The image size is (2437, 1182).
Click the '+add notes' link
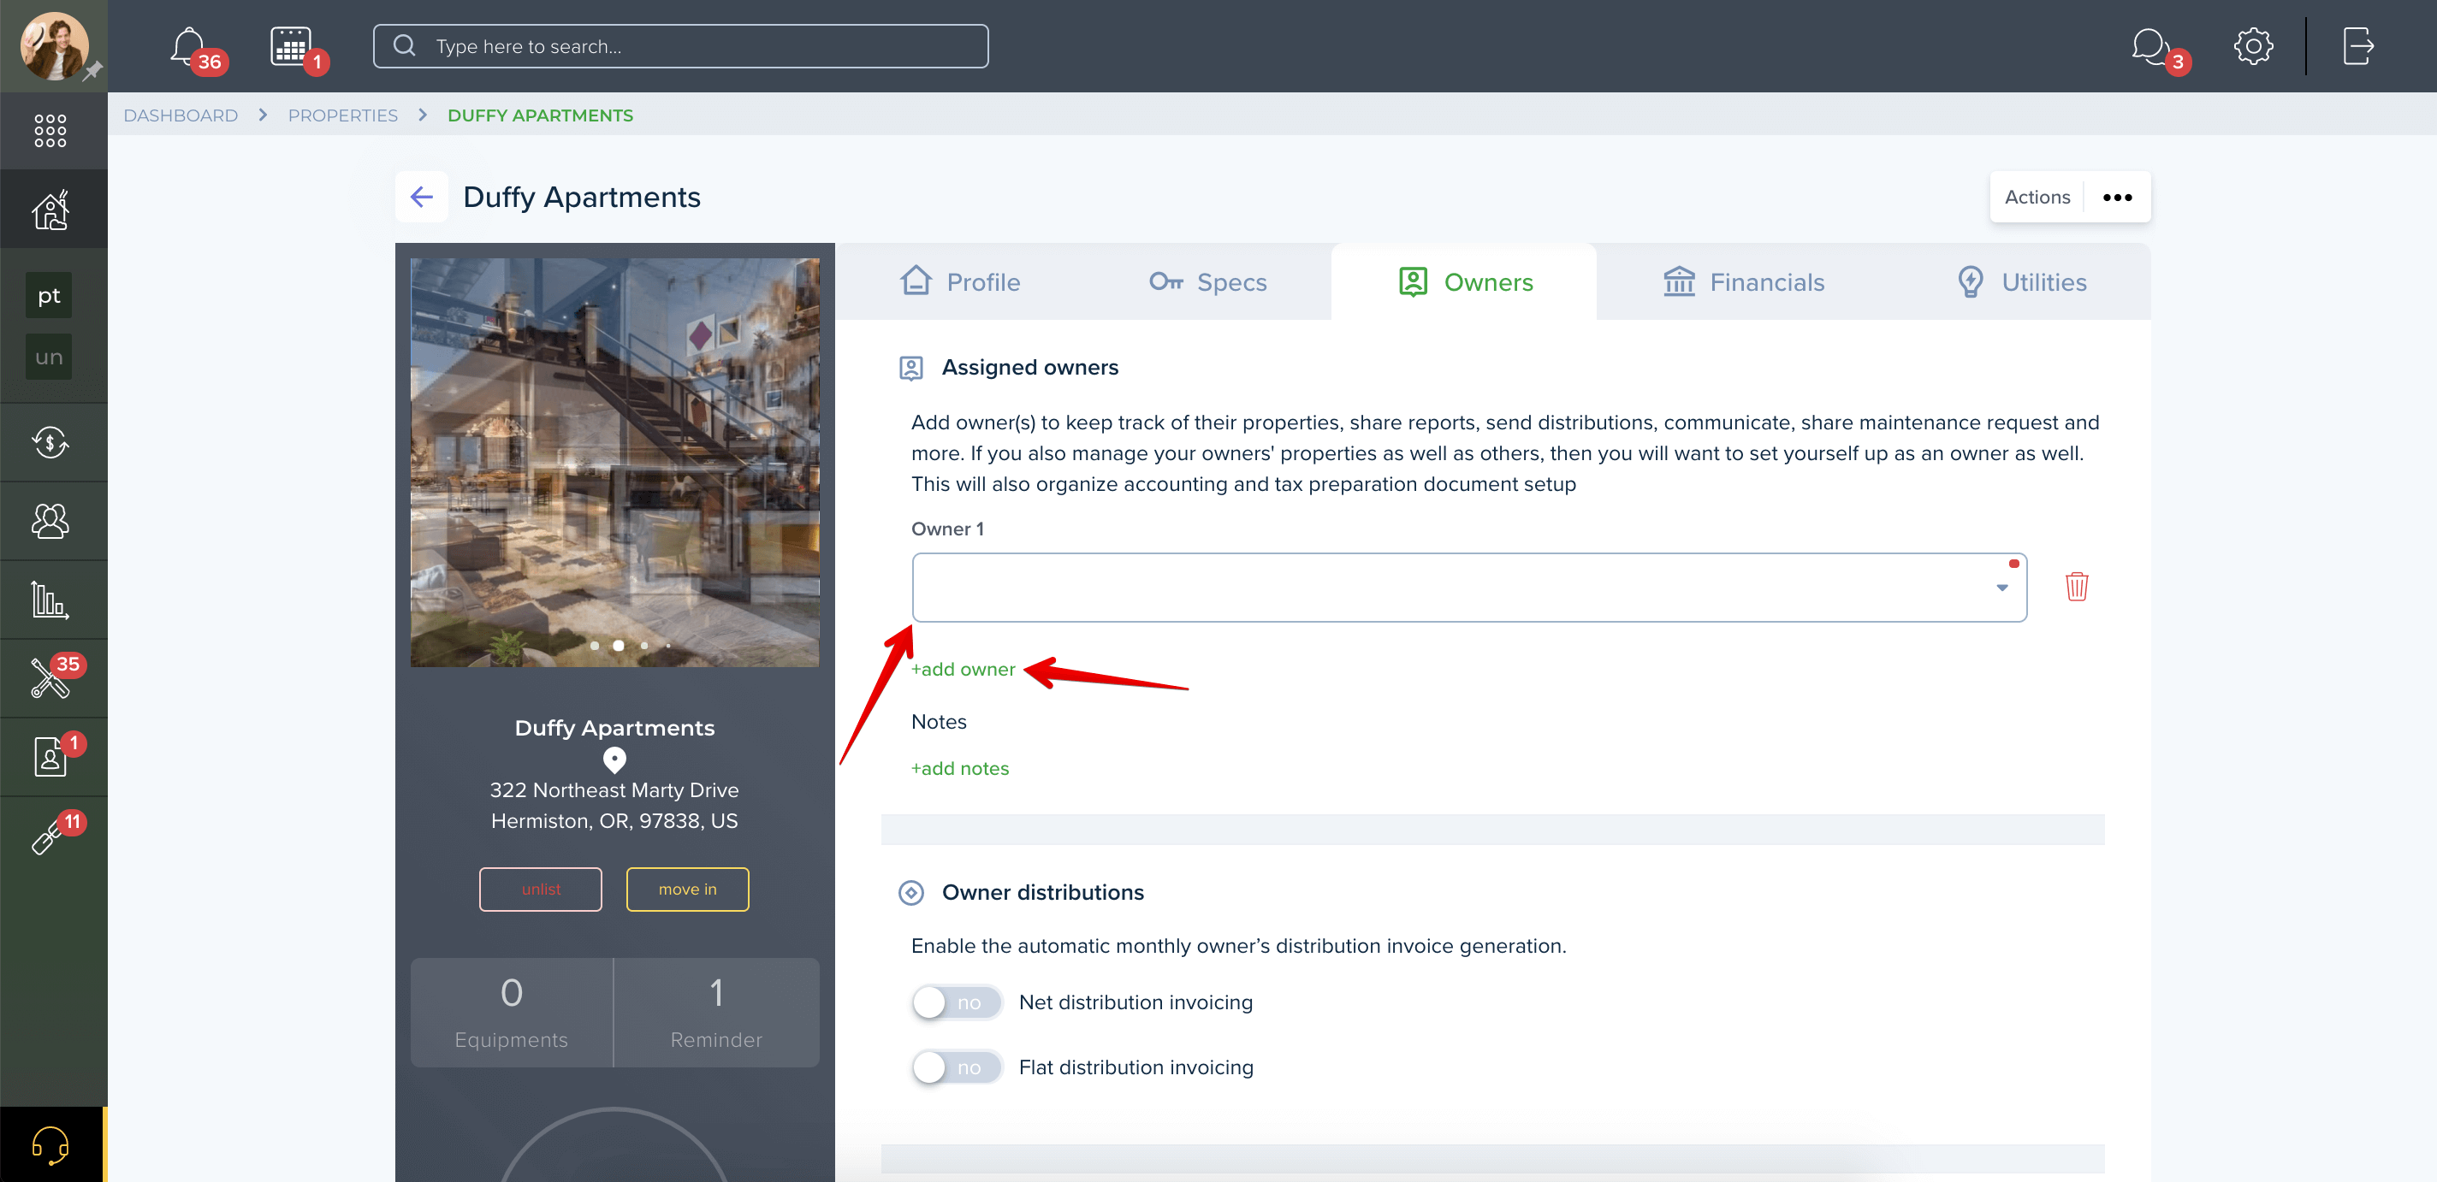[959, 768]
